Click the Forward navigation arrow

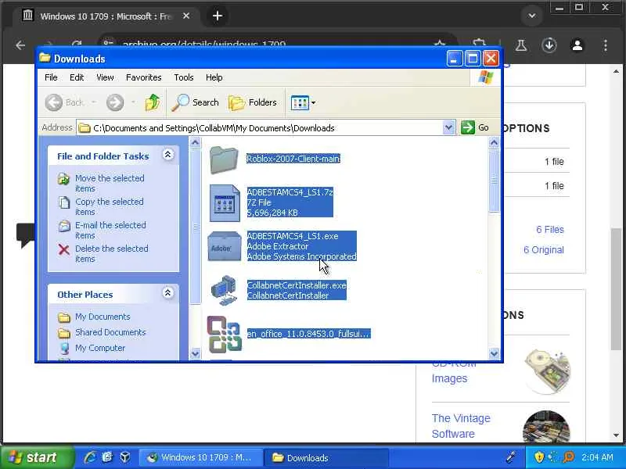[x=115, y=102]
